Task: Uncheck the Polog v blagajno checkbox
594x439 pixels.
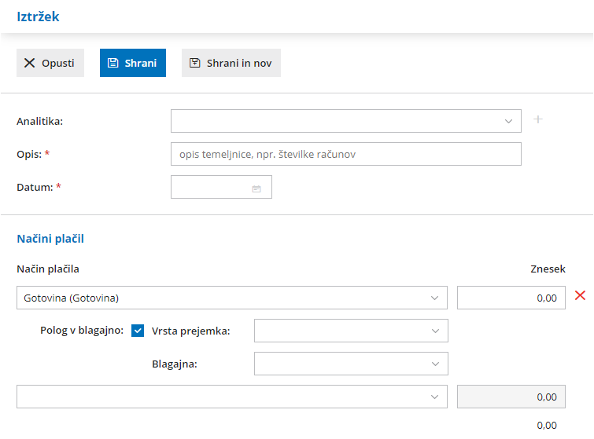Action: [x=138, y=331]
